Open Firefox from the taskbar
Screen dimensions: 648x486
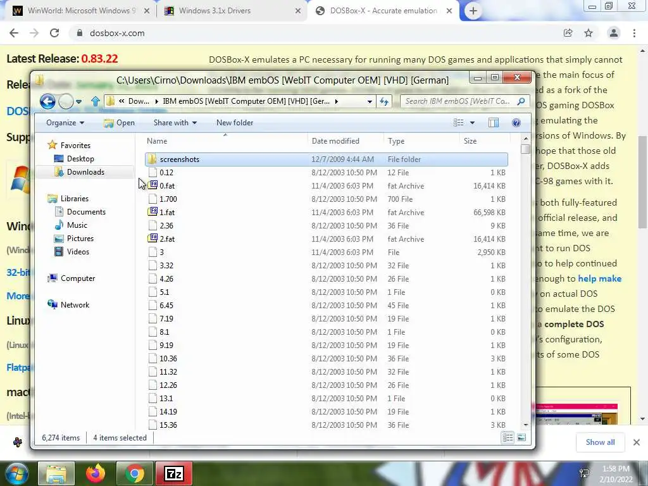coord(95,473)
